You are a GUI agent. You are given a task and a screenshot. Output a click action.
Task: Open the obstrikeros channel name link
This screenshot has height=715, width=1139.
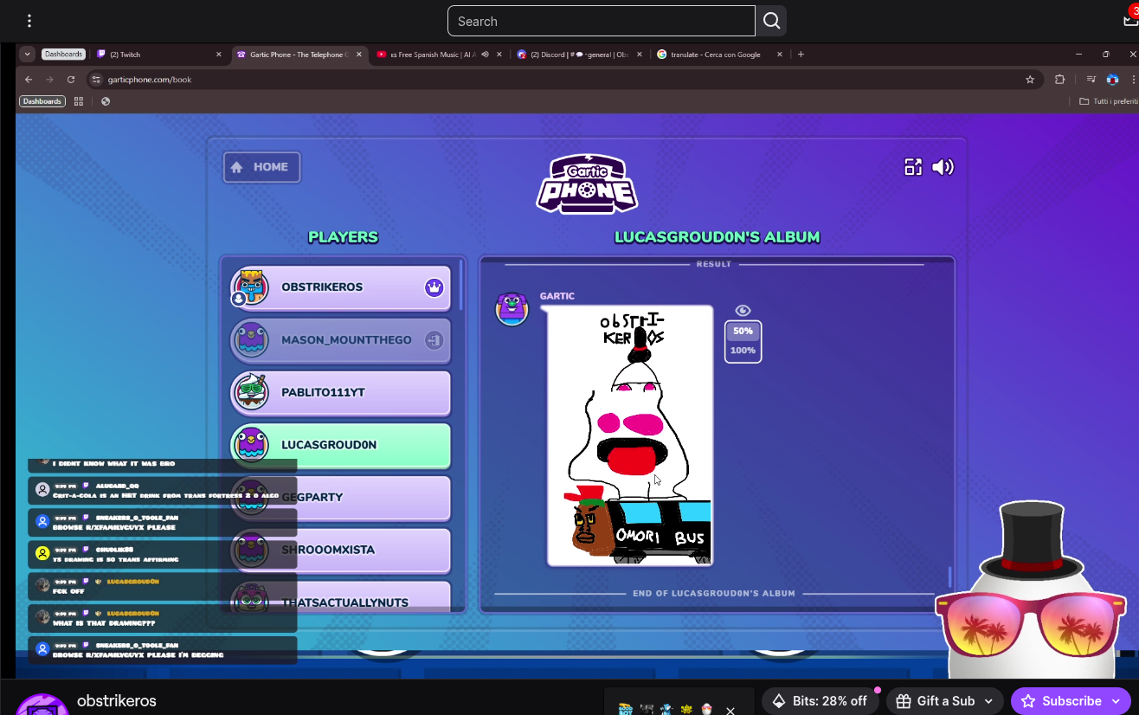(x=117, y=700)
